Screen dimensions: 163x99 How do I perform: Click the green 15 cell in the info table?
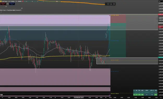[139, 95]
